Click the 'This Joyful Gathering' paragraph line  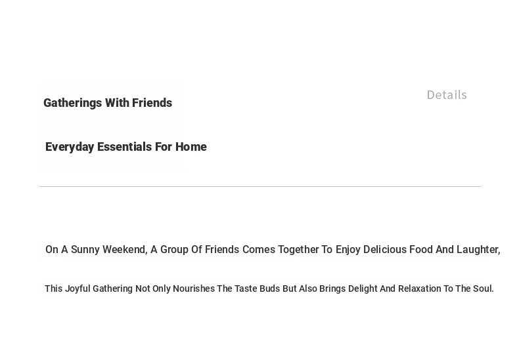tap(269, 288)
